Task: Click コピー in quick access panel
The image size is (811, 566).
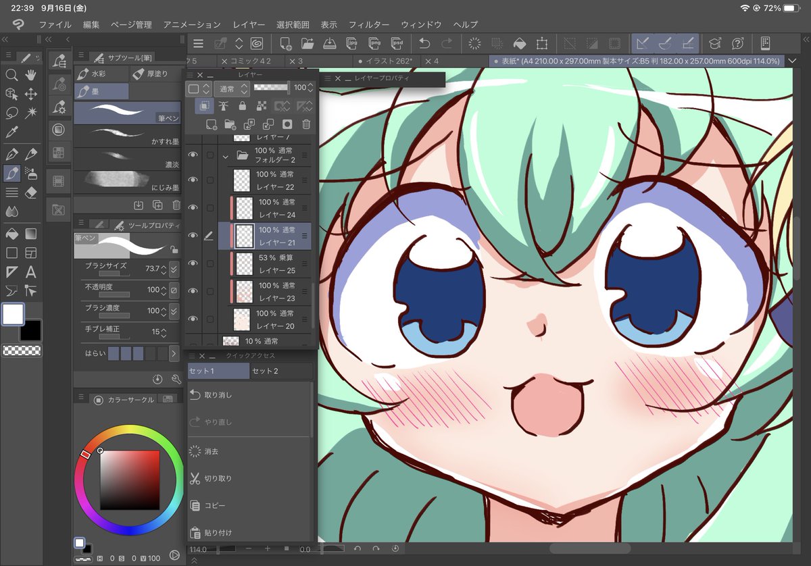Action: tap(215, 505)
